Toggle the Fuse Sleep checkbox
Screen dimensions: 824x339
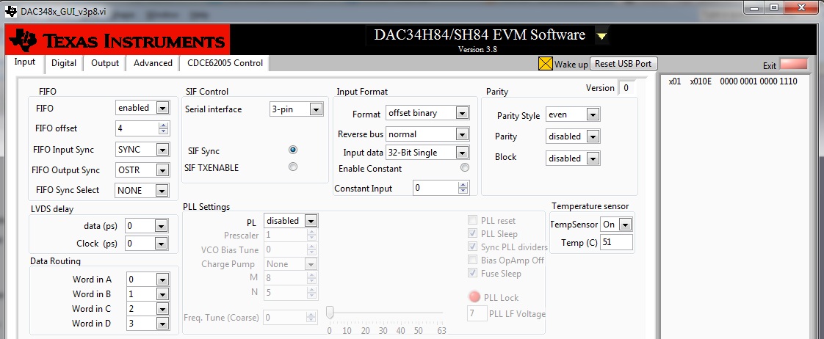click(x=472, y=273)
